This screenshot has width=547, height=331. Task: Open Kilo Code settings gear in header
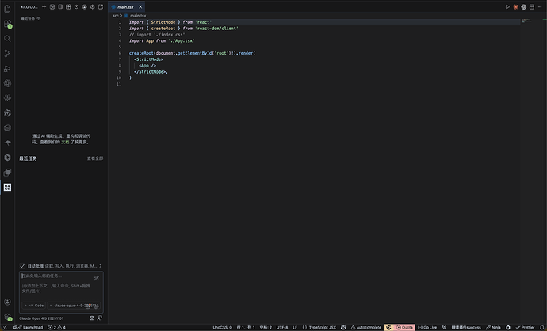(x=93, y=6)
